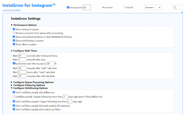Enable Remove accounts from queue after processing

[x=14, y=33]
